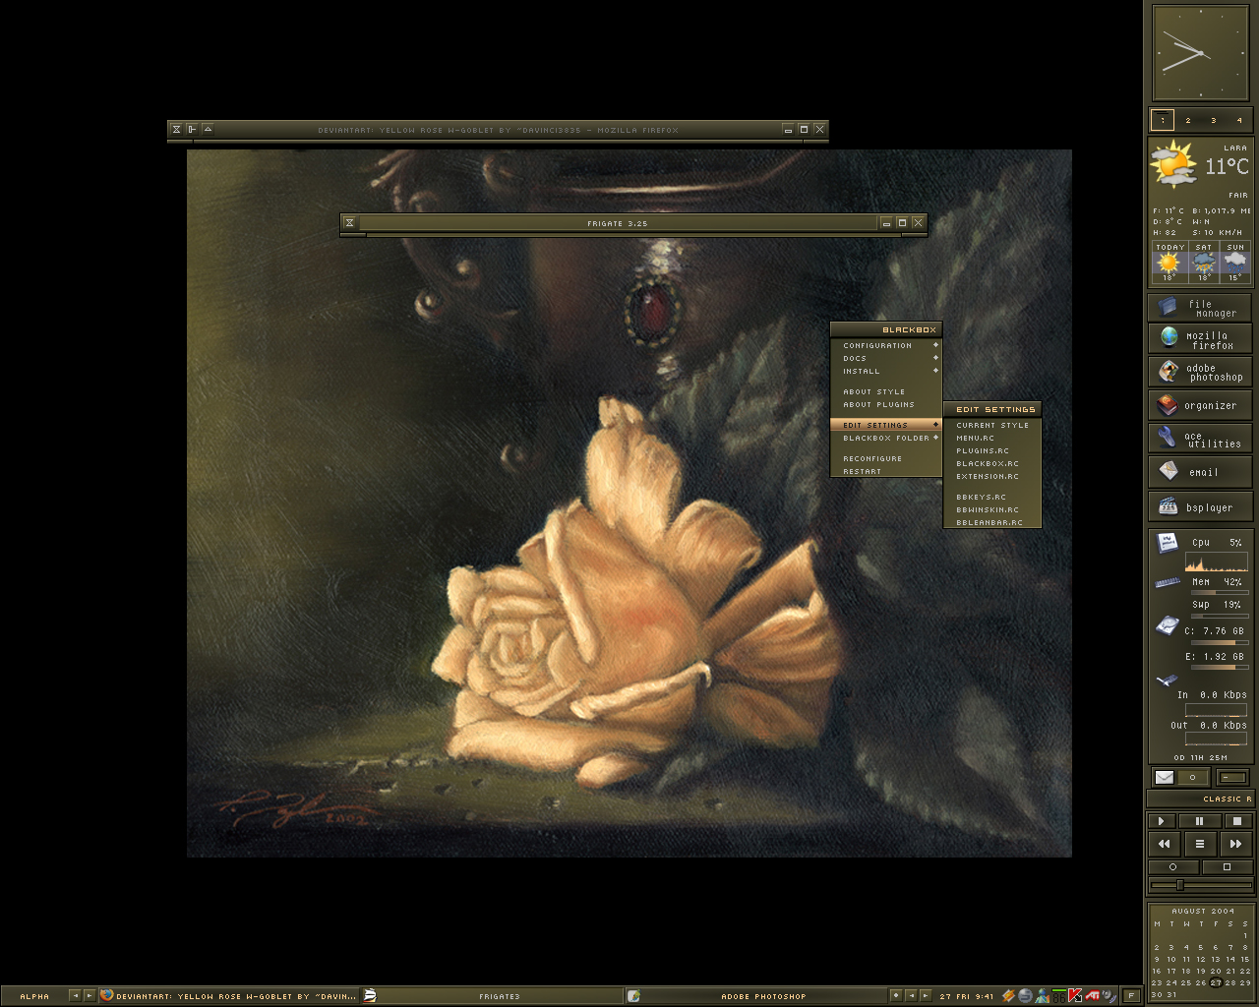Screen dimensions: 1259x1007
Task: Open bbleanbar.rc for editing
Action: [992, 522]
